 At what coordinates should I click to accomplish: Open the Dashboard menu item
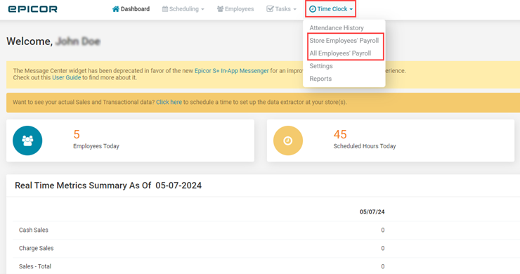[131, 9]
